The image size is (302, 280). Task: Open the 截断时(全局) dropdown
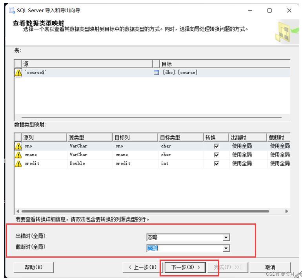click(x=226, y=248)
